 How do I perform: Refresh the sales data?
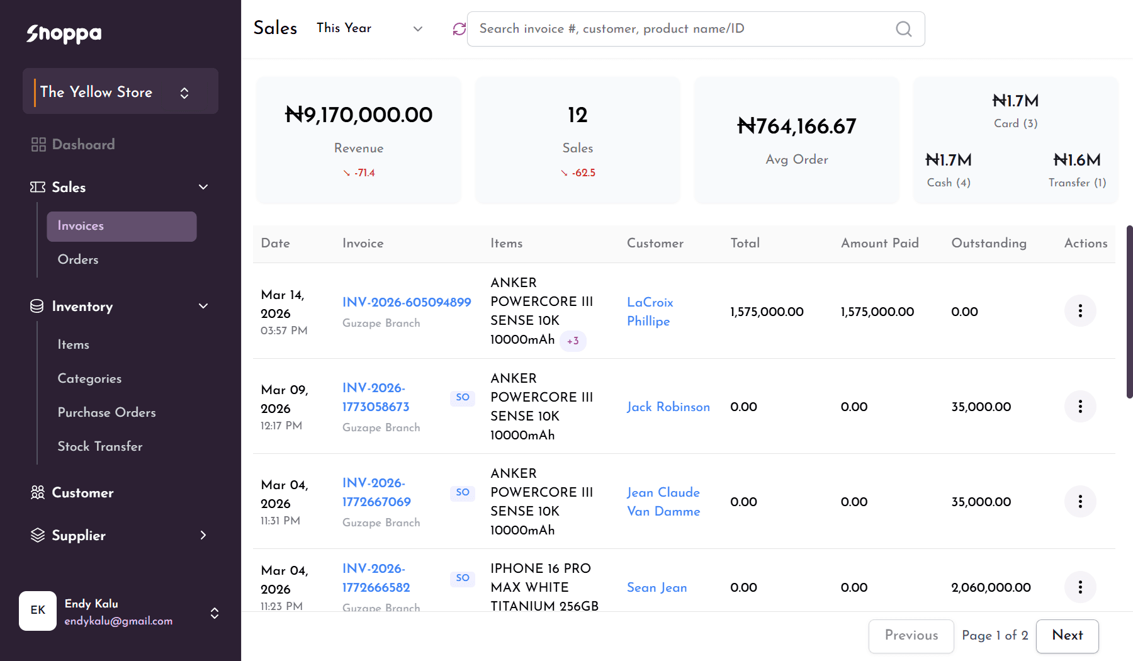pyautogui.click(x=459, y=28)
